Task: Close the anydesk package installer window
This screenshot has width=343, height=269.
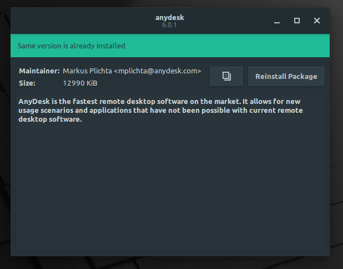Action: coord(317,21)
